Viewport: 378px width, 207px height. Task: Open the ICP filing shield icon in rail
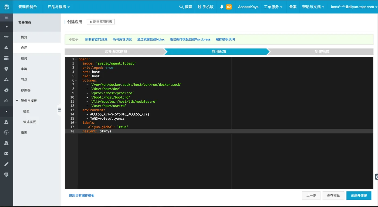pyautogui.click(x=6, y=175)
